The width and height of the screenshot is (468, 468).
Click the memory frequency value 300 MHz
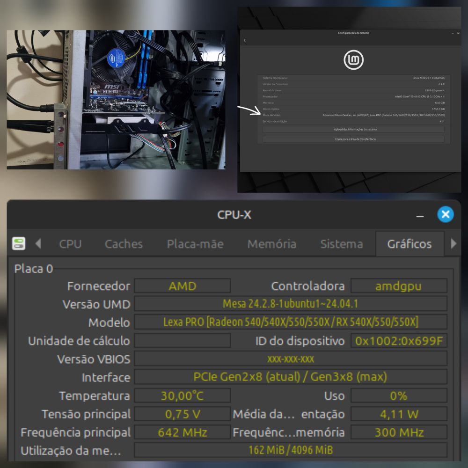(398, 432)
